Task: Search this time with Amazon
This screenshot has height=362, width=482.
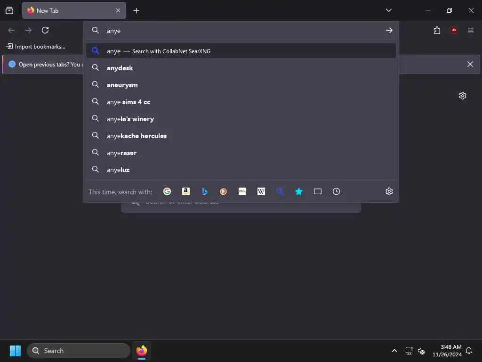Action: point(185,191)
